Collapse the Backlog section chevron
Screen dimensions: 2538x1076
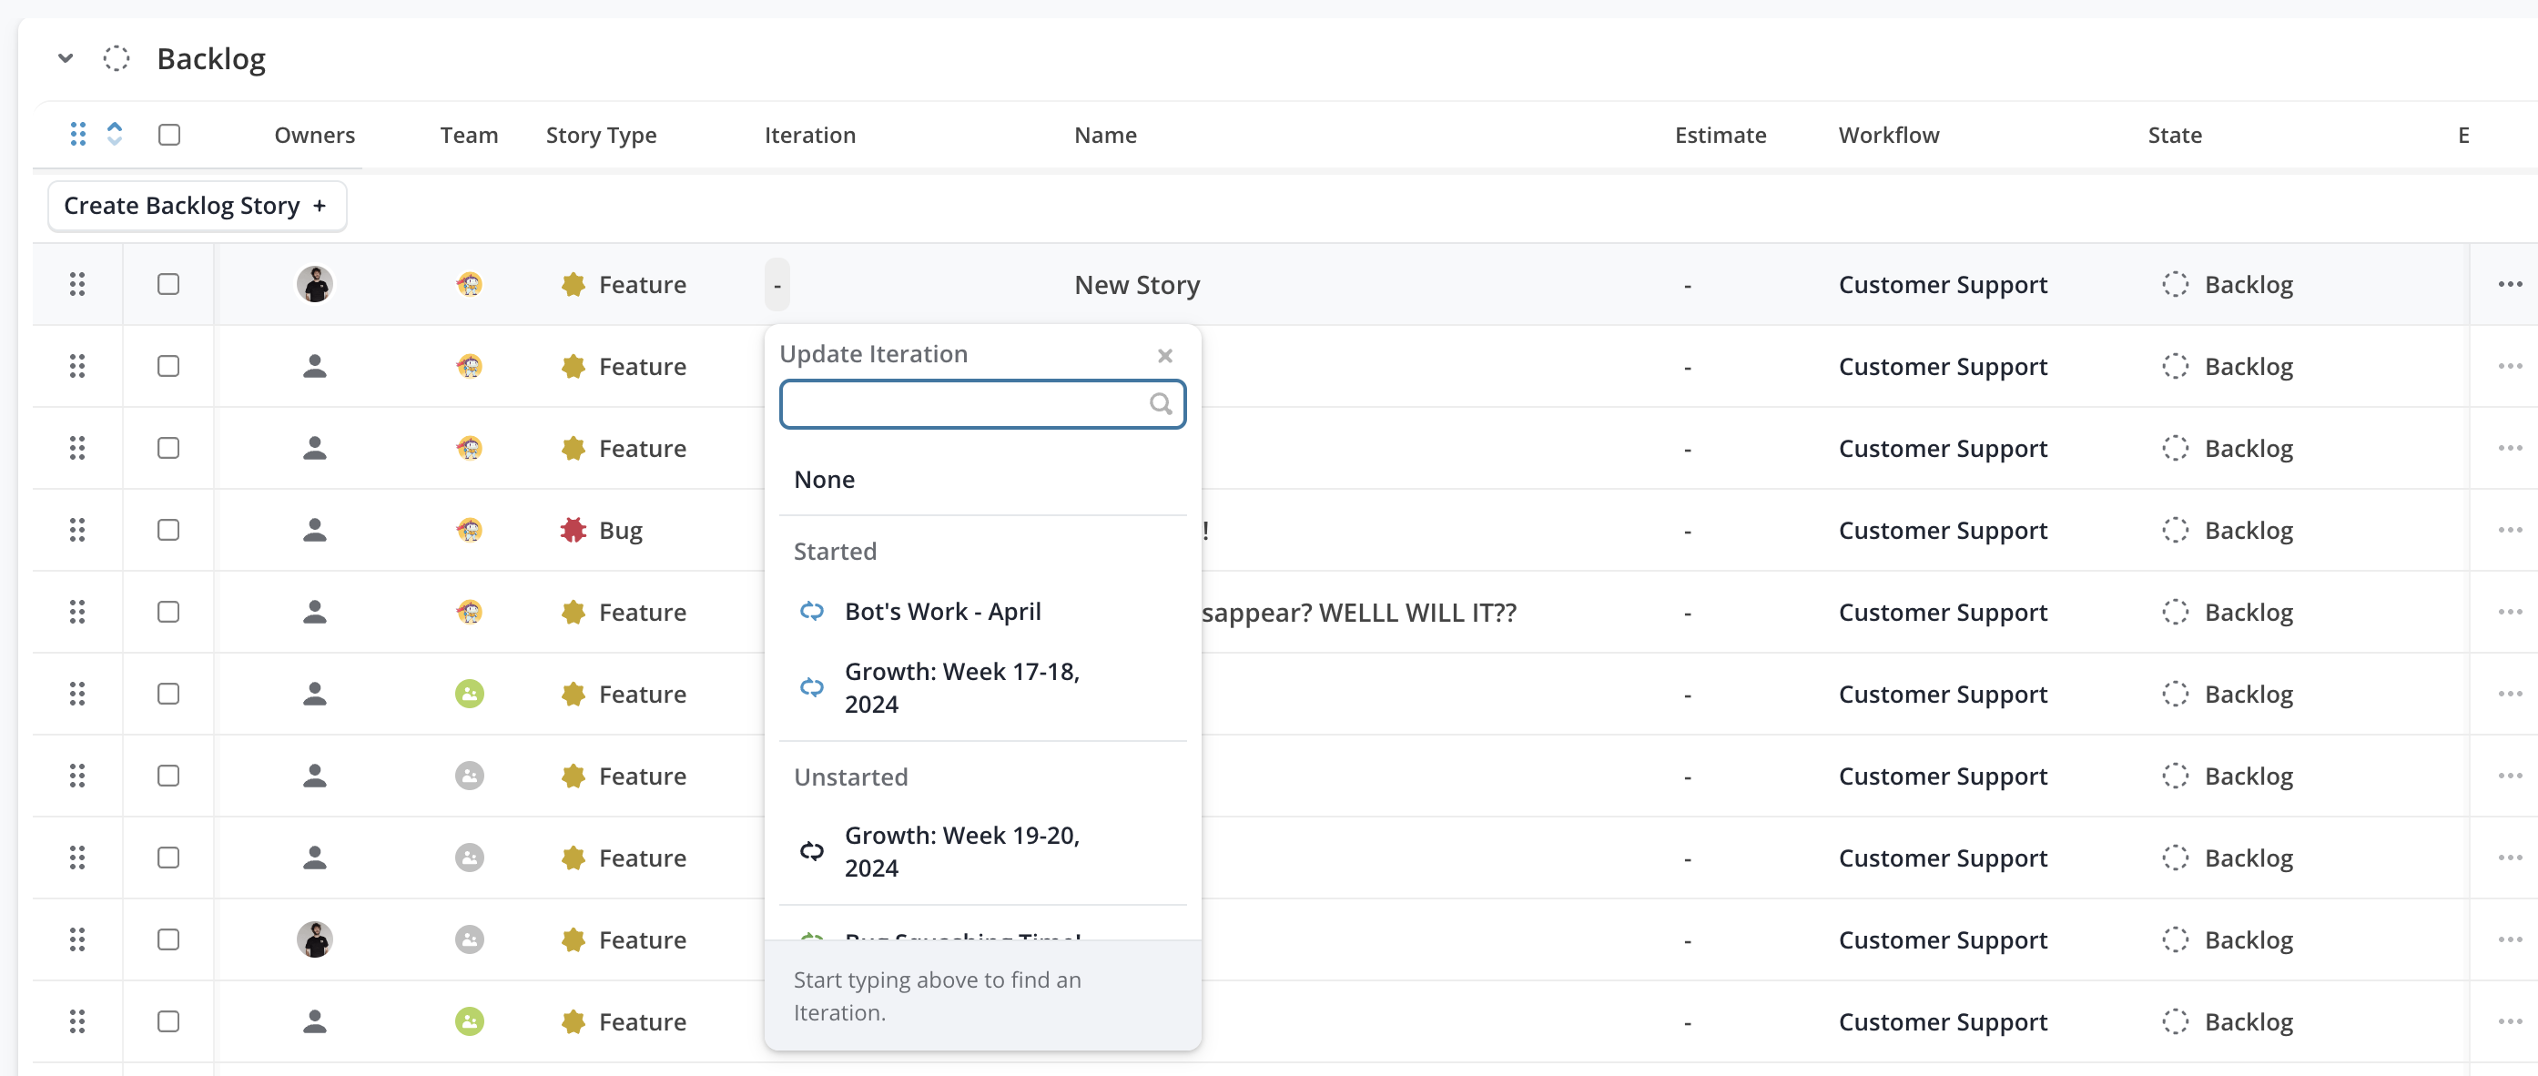point(66,58)
